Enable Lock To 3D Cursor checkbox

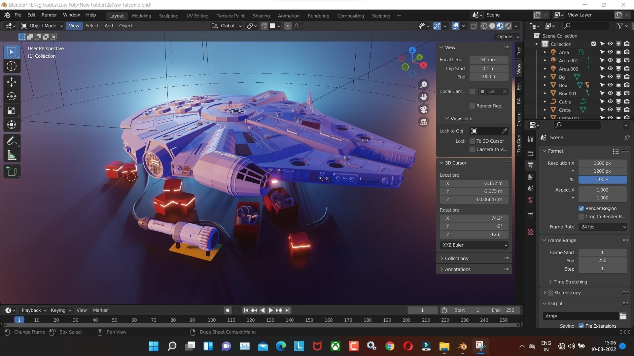tap(472, 141)
